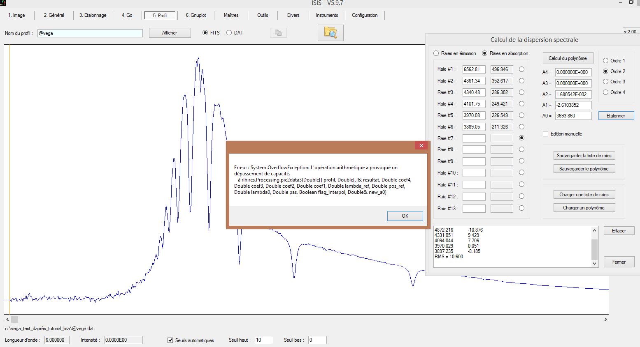
Task: Toggle Seuils automatiques checkbox
Action: (170, 340)
